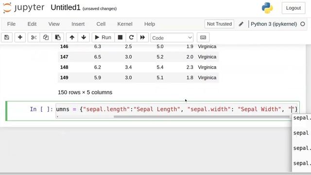Open the Insert menu
Viewport: 311px width, 175px height.
(x=78, y=24)
